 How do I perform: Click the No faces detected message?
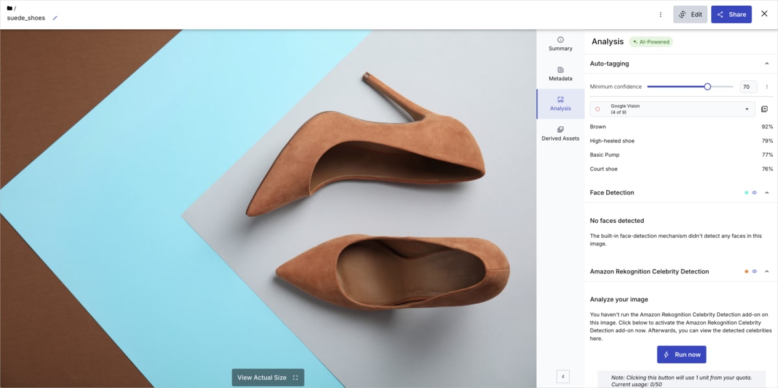coord(617,221)
